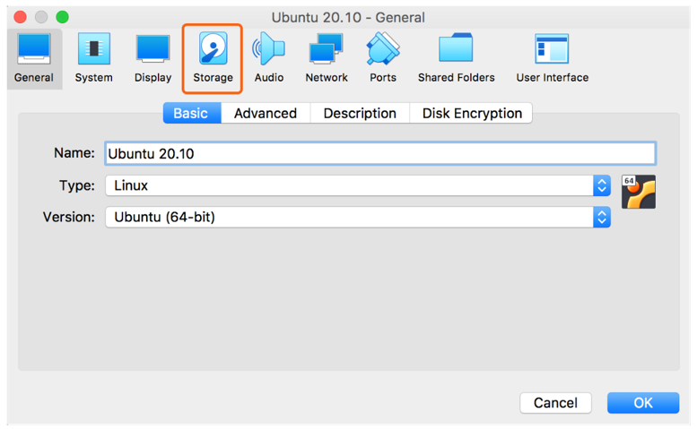Image resolution: width=697 pixels, height=429 pixels.
Task: Open the Version dropdown showing Ubuntu (64-bit)
Action: coord(358,217)
